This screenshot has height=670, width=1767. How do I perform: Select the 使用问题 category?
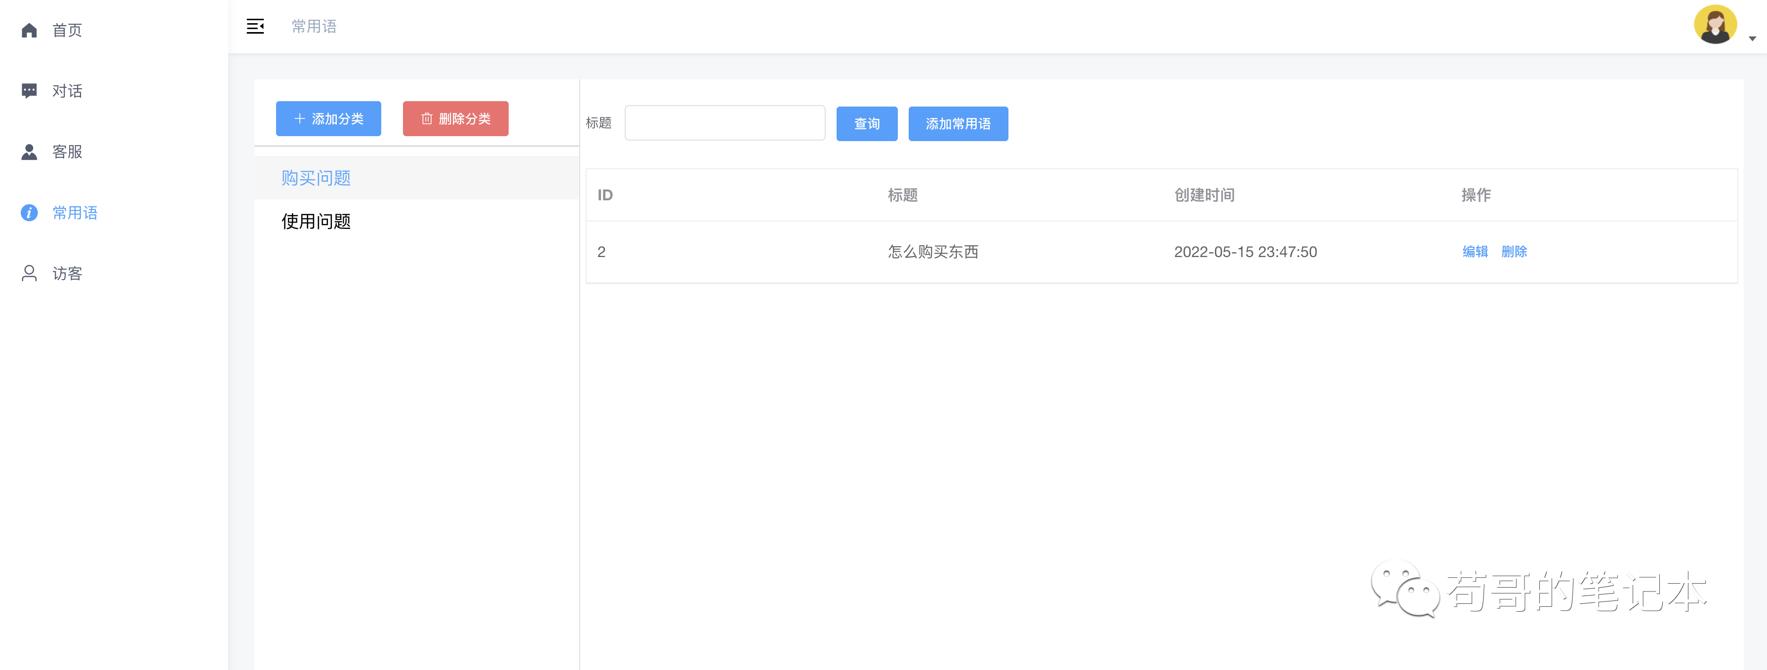416,221
